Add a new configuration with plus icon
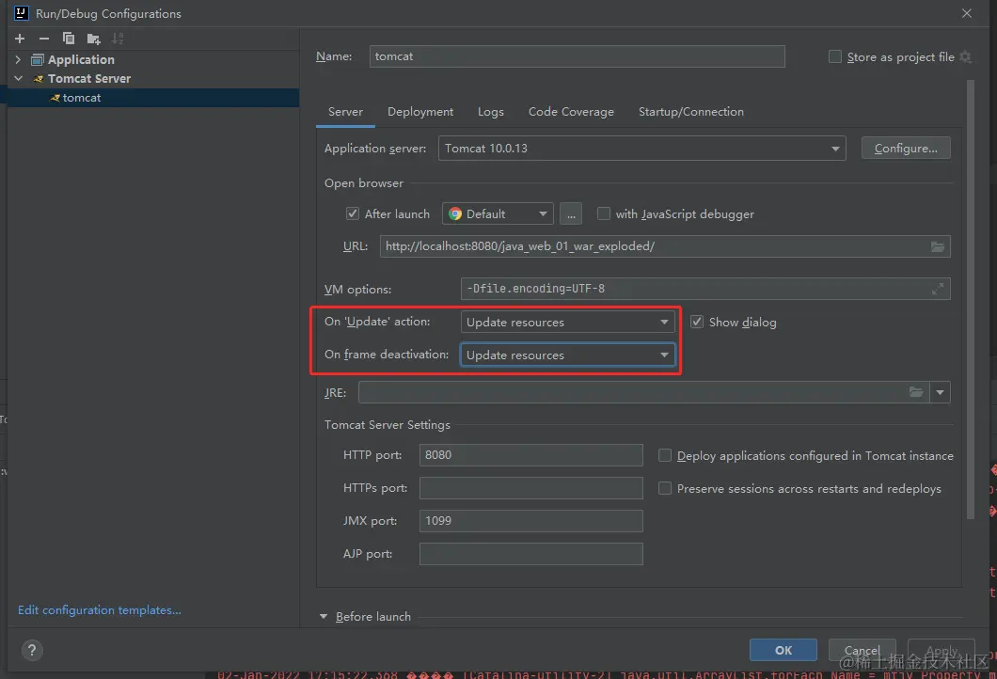 [20, 39]
